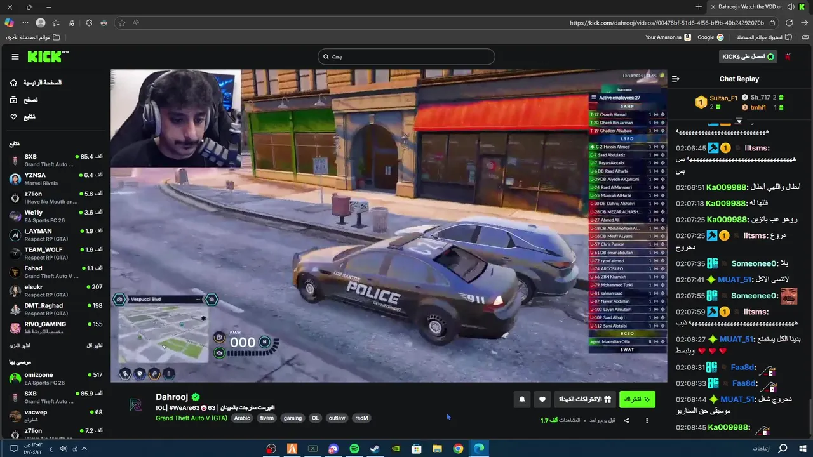Expand أظهر المزيد show more channels
The height and width of the screenshot is (457, 813).
tap(20, 345)
